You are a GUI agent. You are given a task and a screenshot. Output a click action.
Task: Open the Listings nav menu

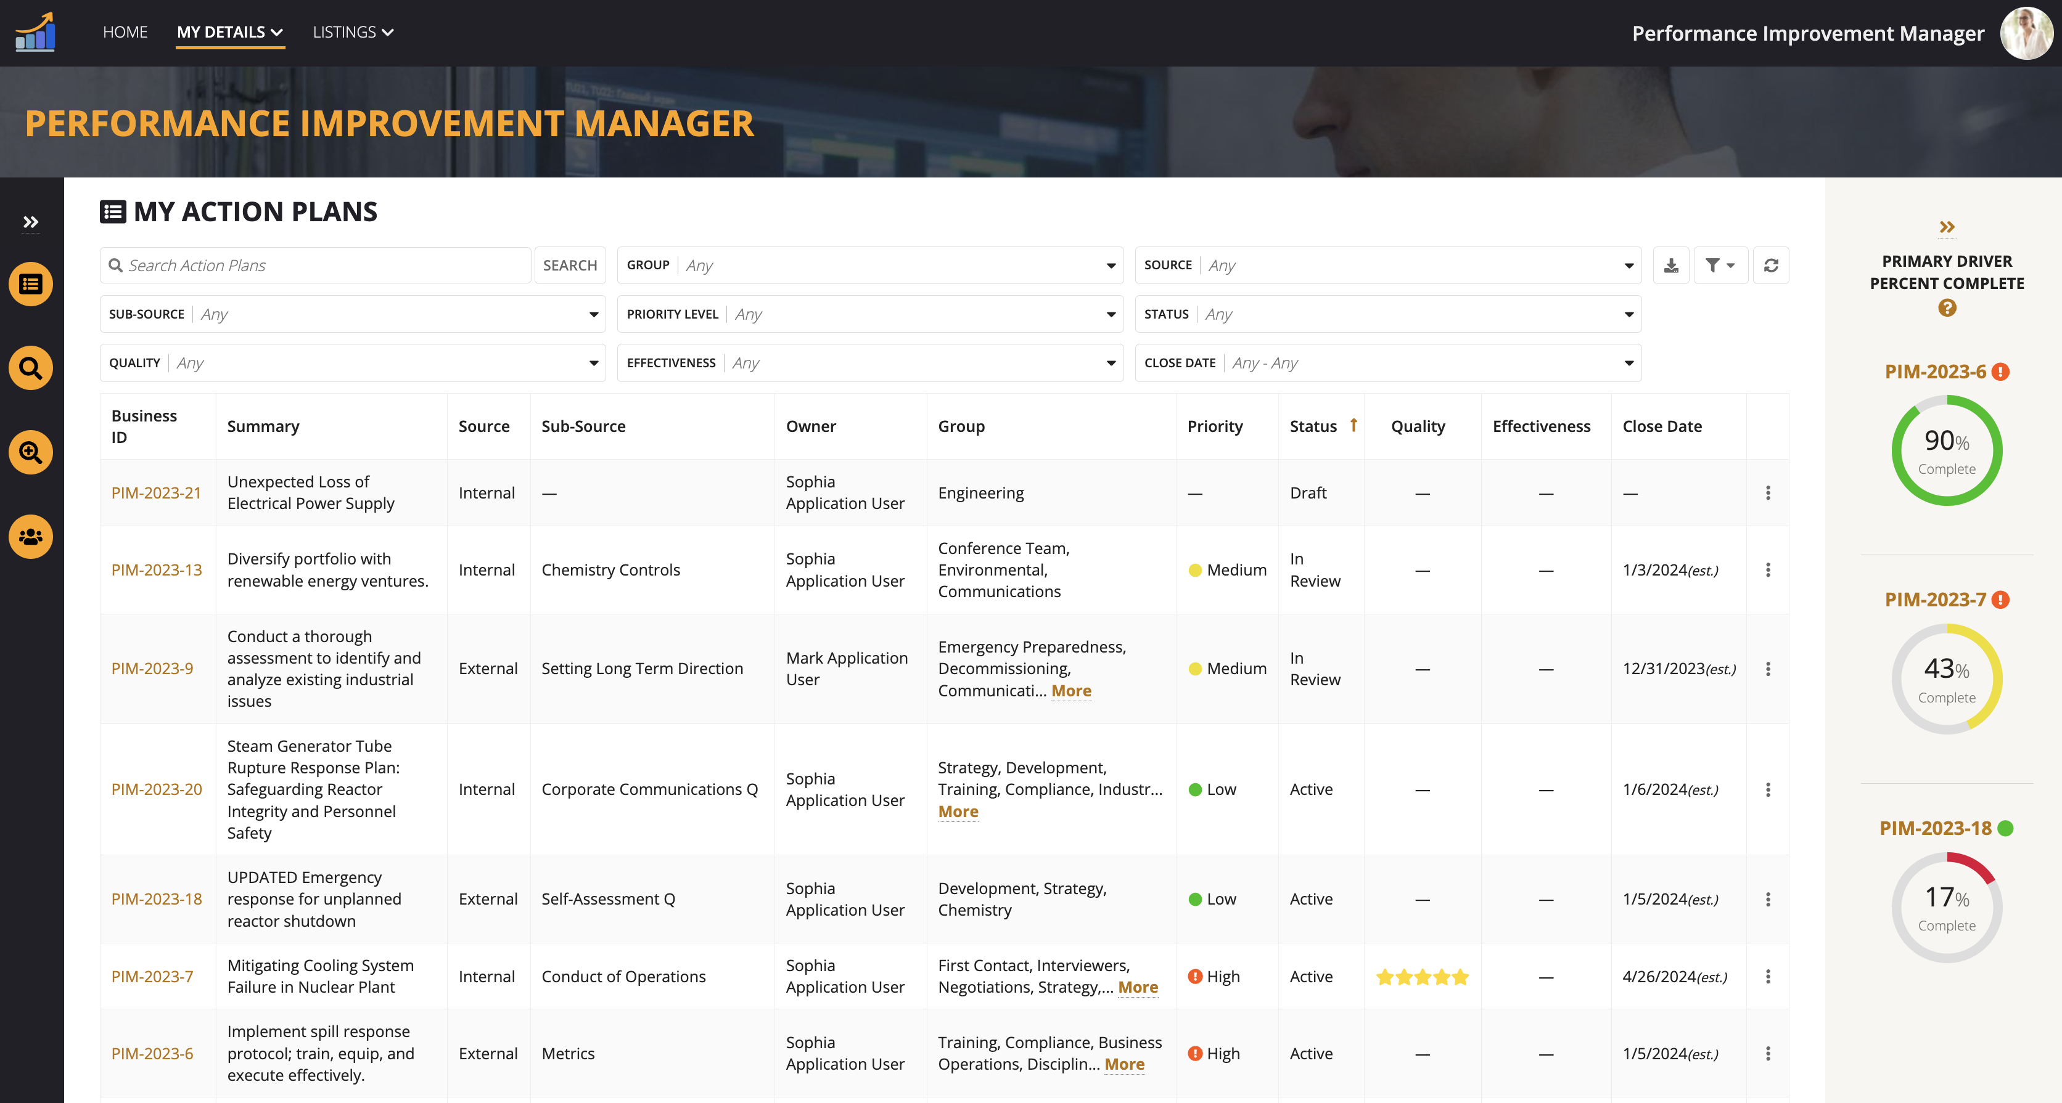(x=353, y=32)
